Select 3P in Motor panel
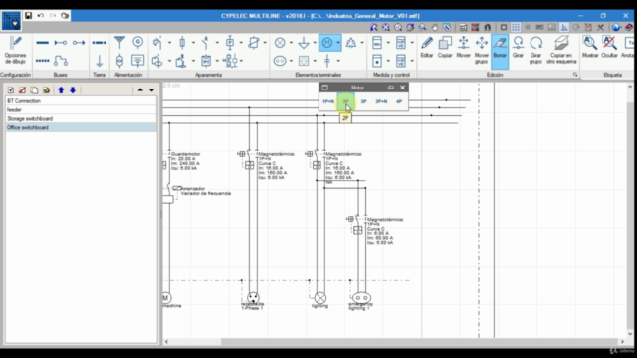Screen dimensions: 637x358 click(x=363, y=101)
